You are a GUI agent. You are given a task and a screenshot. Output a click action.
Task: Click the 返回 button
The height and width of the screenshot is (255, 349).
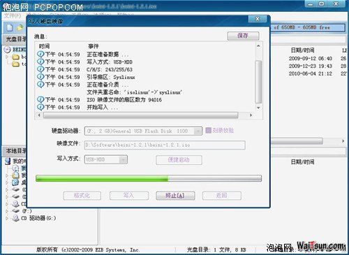point(221,196)
